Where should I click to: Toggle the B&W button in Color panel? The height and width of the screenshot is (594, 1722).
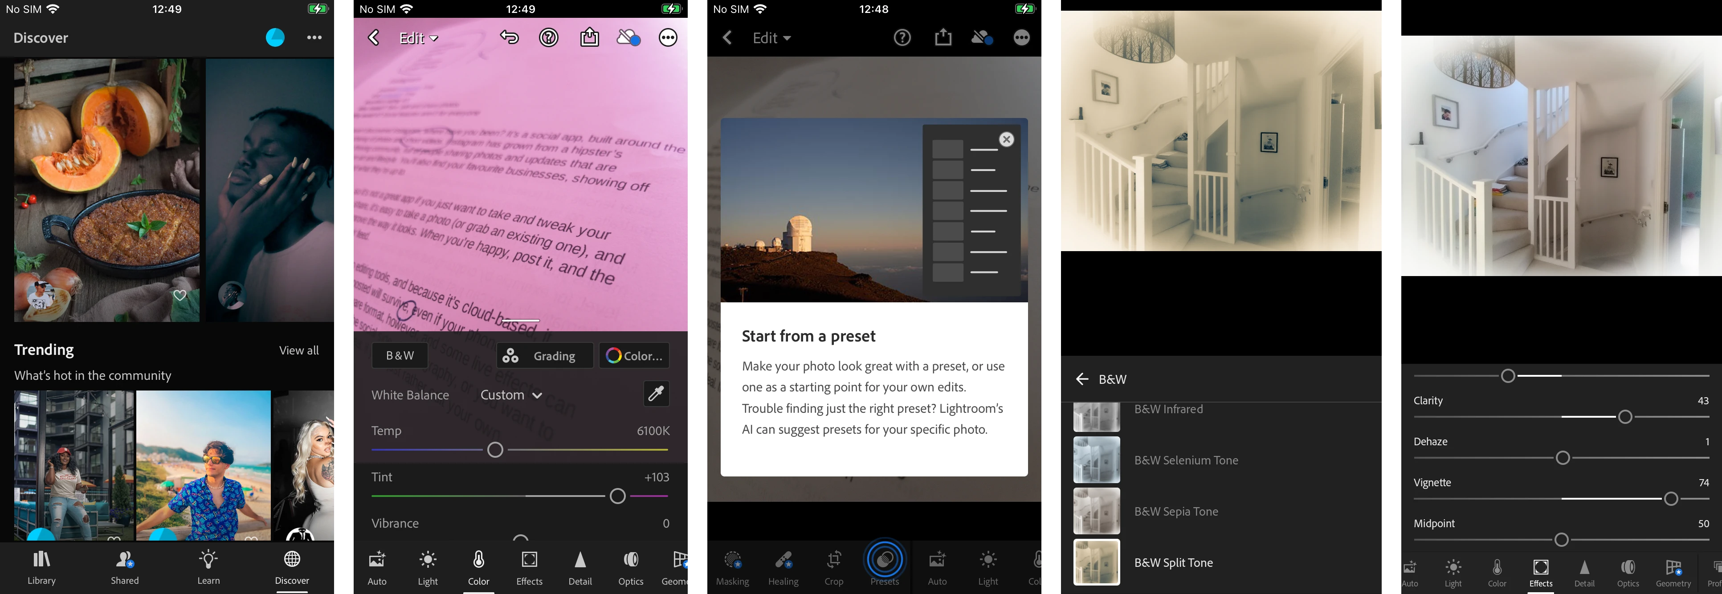400,355
